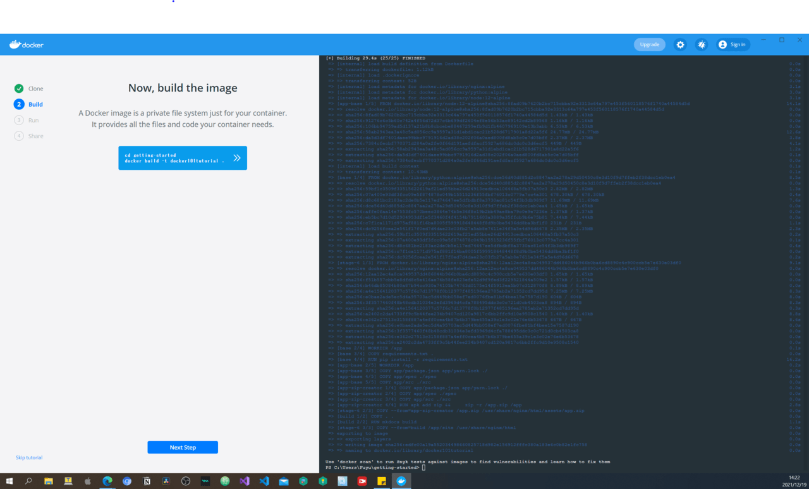
Task: Open Visual Studio Code from taskbar
Action: pyautogui.click(x=264, y=481)
